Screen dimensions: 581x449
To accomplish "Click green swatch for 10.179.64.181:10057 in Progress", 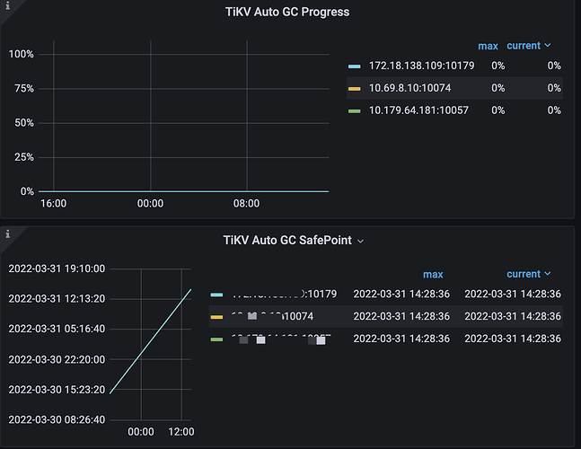I will pos(354,110).
